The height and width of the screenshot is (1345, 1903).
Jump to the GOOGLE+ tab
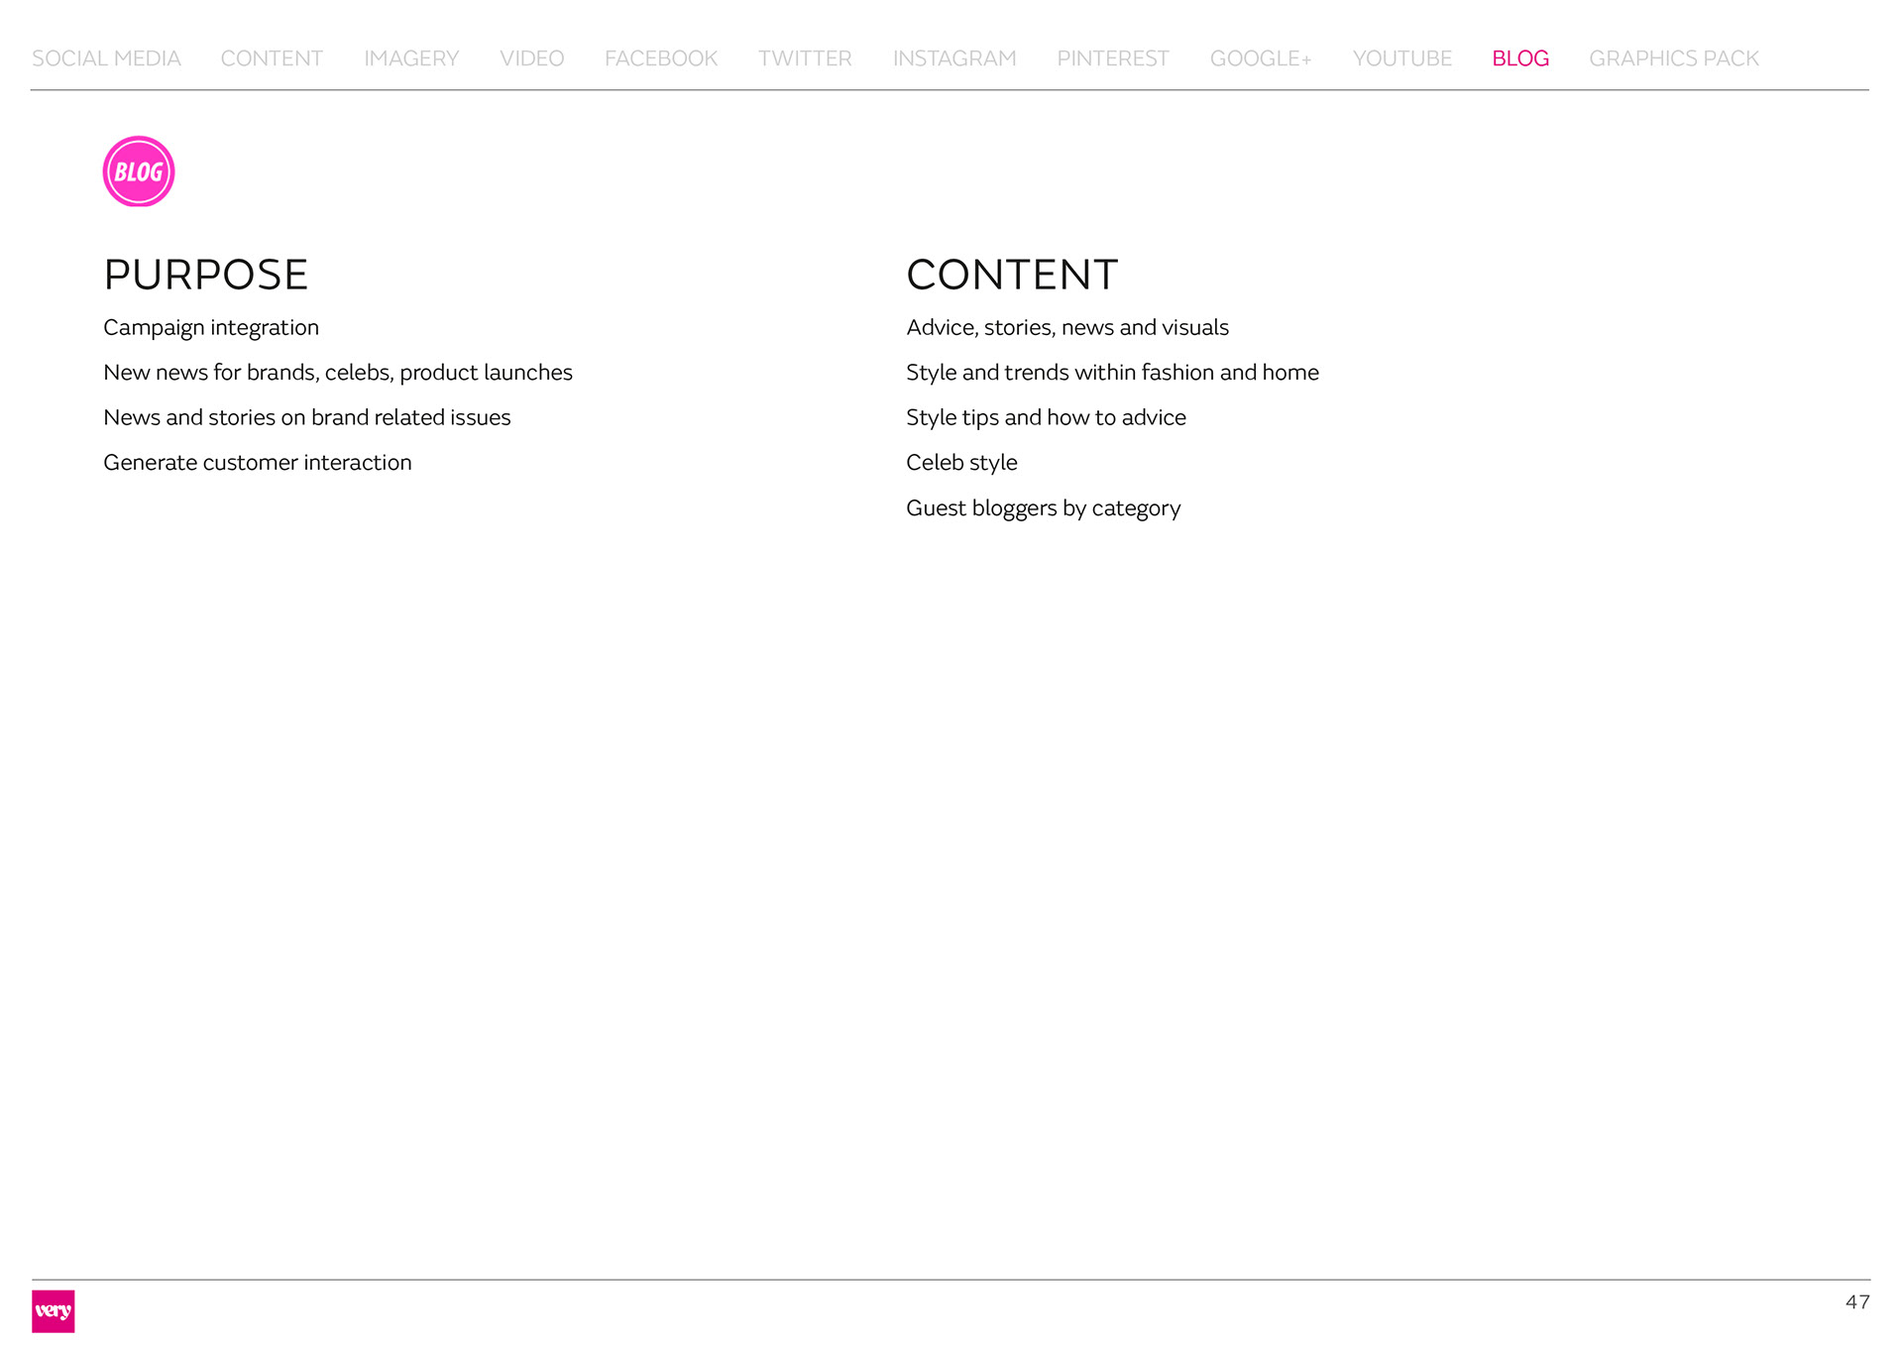[1261, 58]
